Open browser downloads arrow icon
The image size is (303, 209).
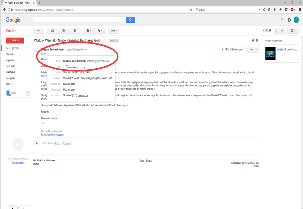pyautogui.click(x=275, y=10)
